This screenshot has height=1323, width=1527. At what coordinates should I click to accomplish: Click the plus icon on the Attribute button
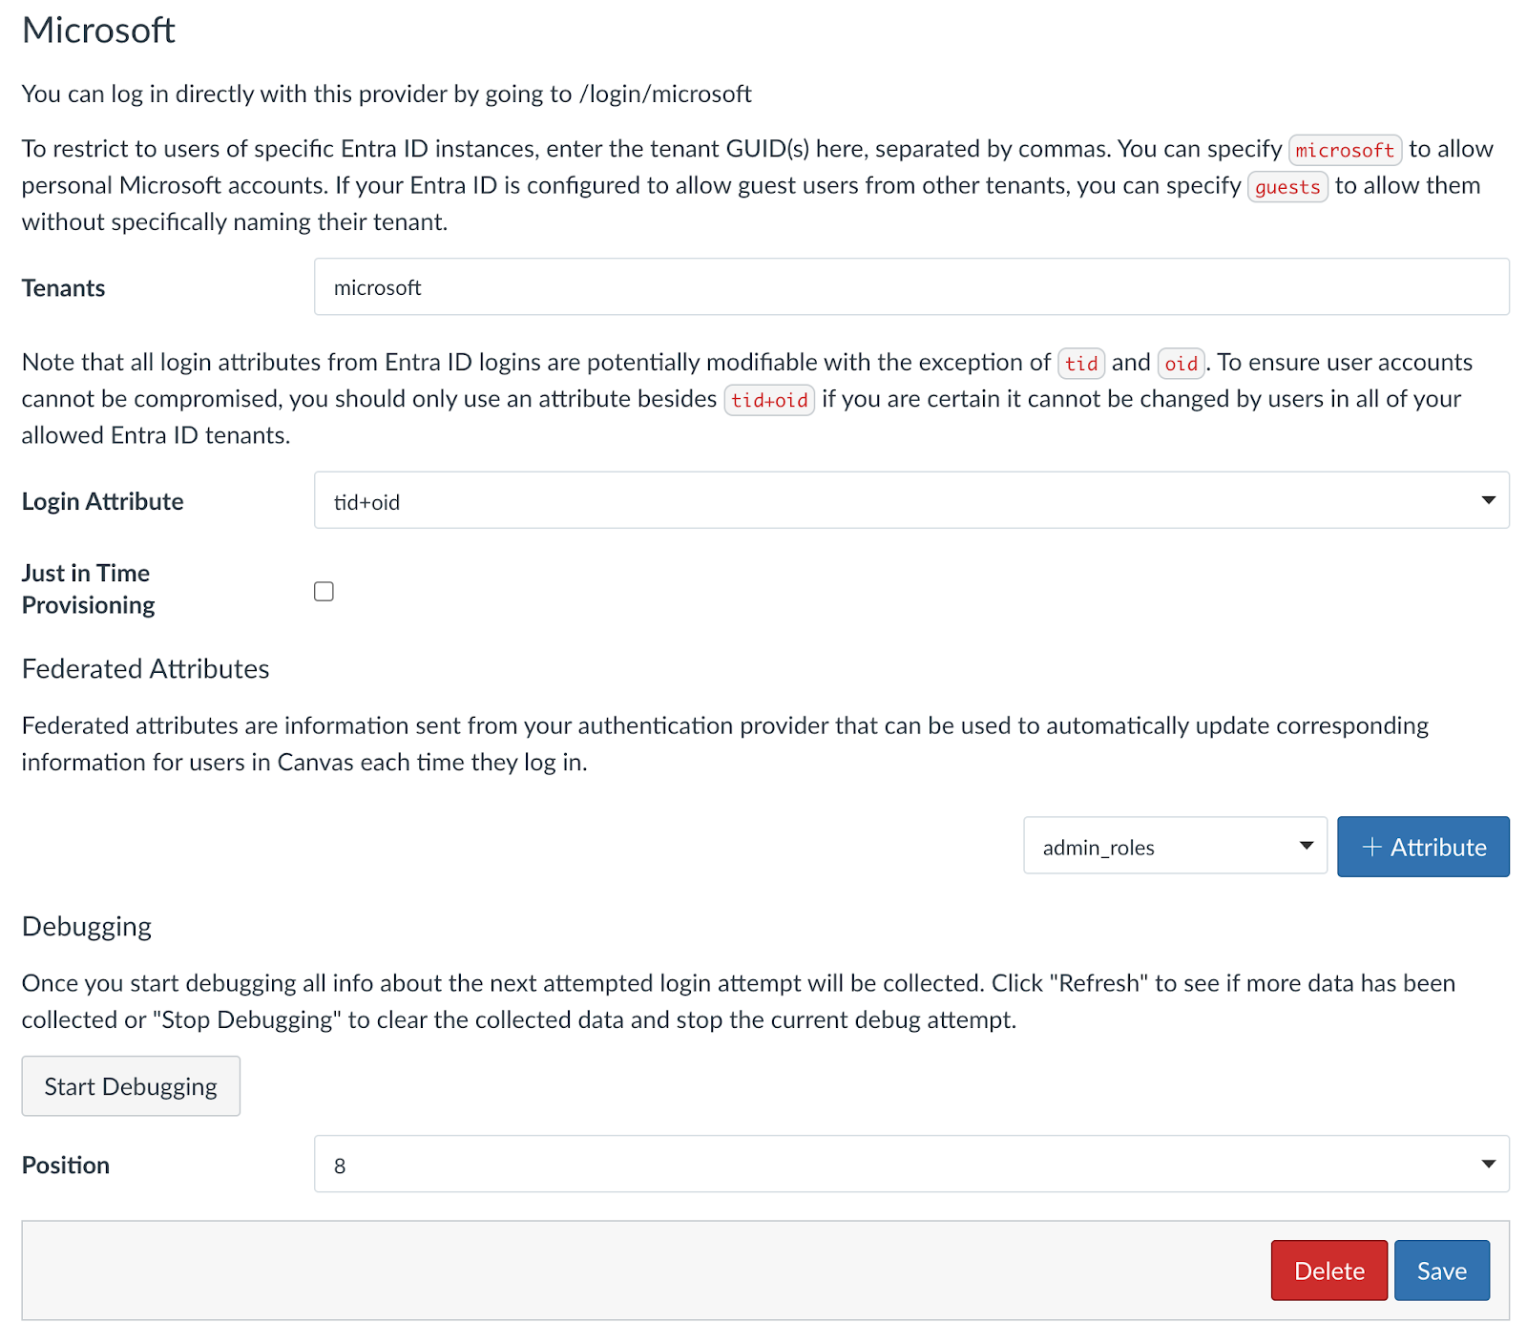click(1372, 846)
